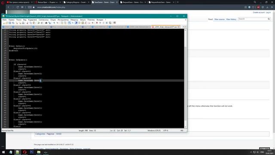Bookmark page with heart icon in Opera
The image size is (275, 155).
[x=253, y=7]
